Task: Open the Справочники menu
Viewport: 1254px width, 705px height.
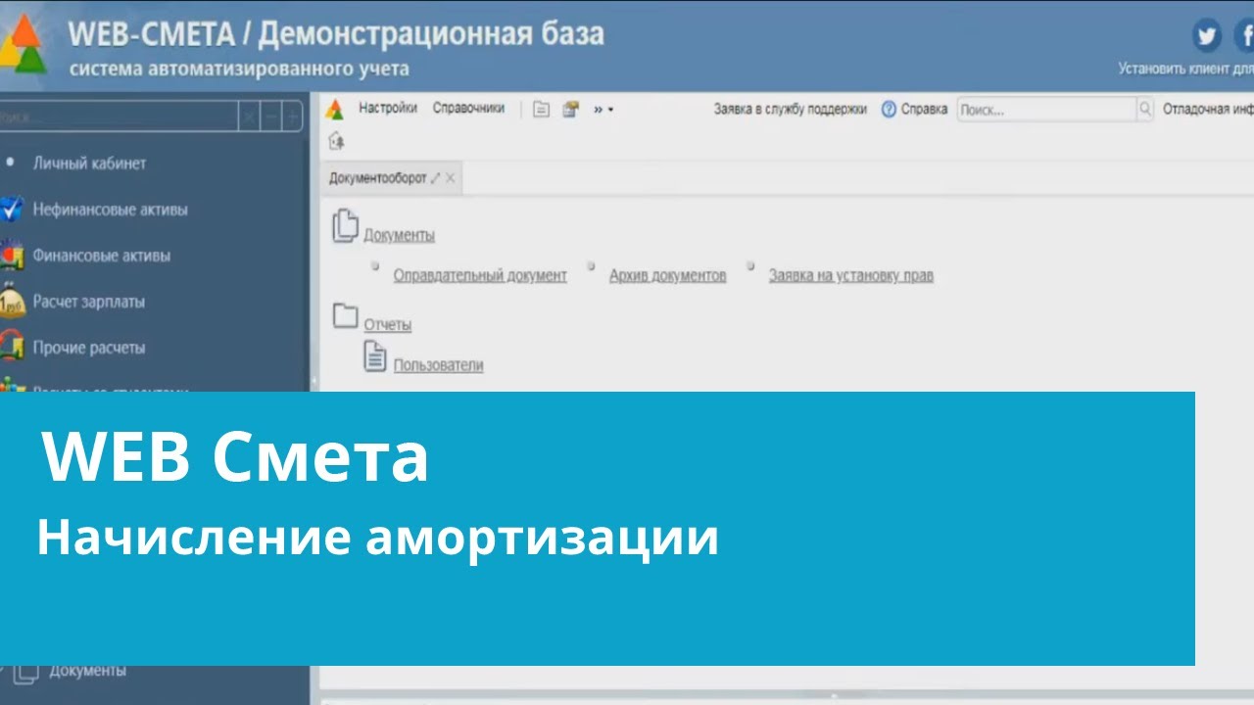Action: (468, 109)
